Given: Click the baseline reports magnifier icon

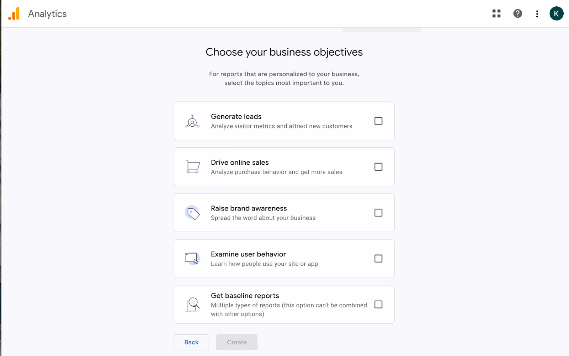Looking at the screenshot, I should tap(192, 305).
